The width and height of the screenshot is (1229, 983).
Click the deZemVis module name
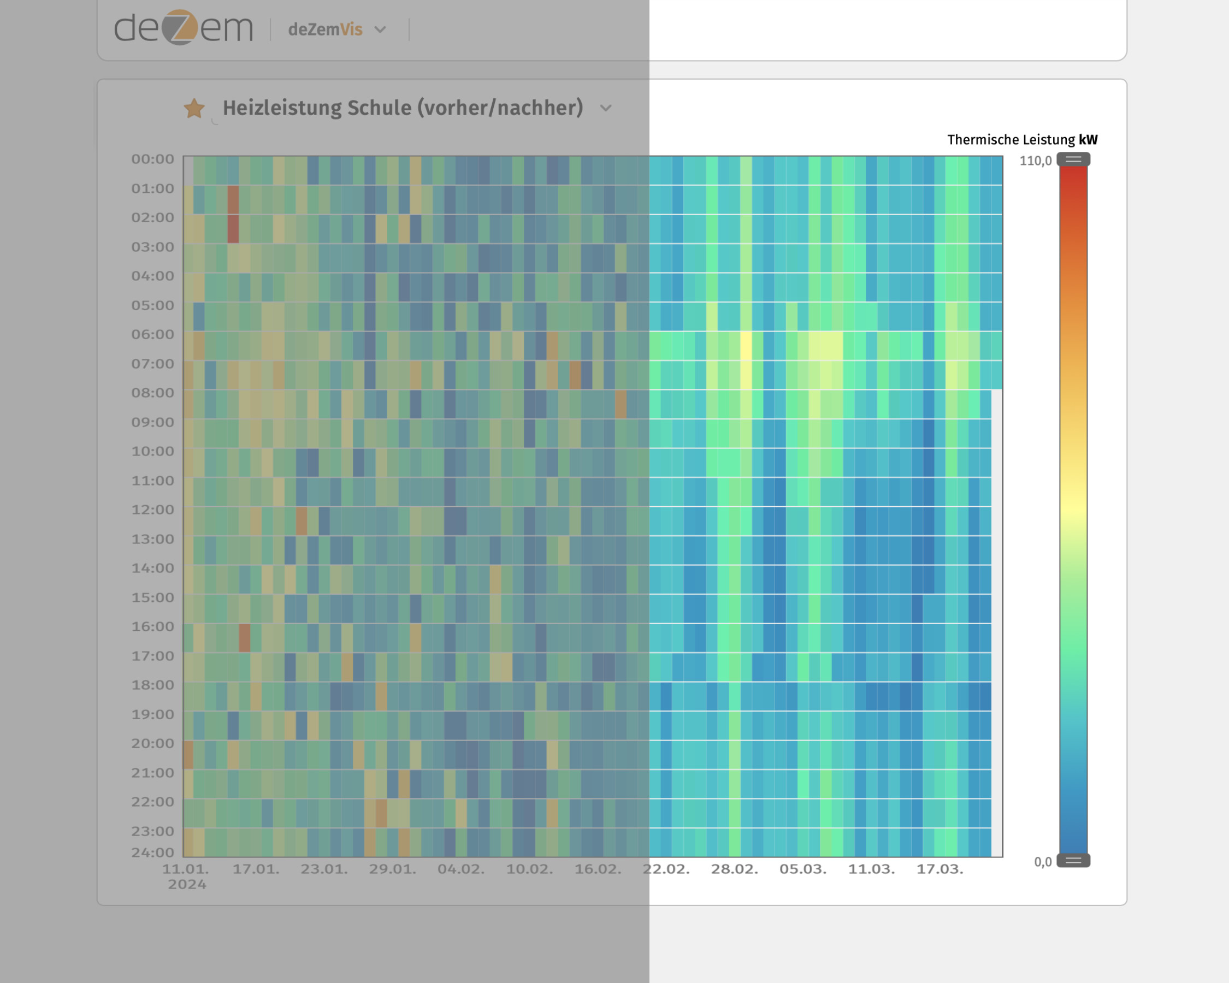pyautogui.click(x=325, y=29)
